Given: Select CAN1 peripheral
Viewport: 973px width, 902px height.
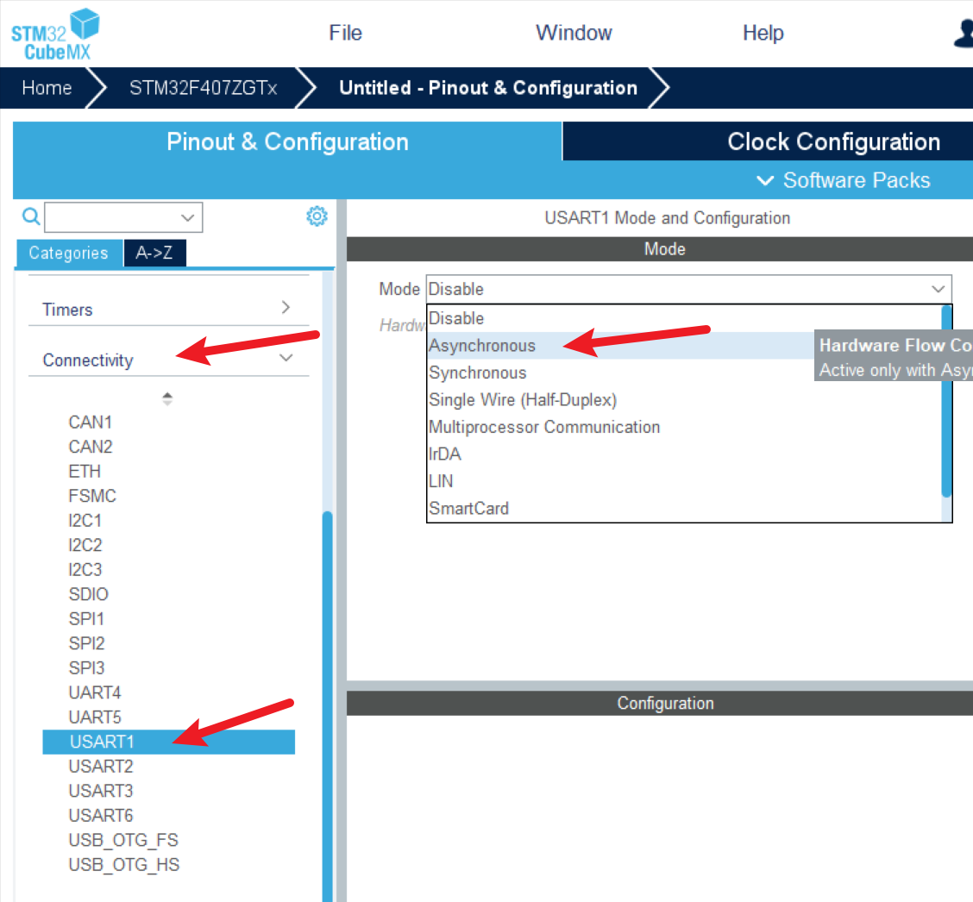Looking at the screenshot, I should (90, 423).
